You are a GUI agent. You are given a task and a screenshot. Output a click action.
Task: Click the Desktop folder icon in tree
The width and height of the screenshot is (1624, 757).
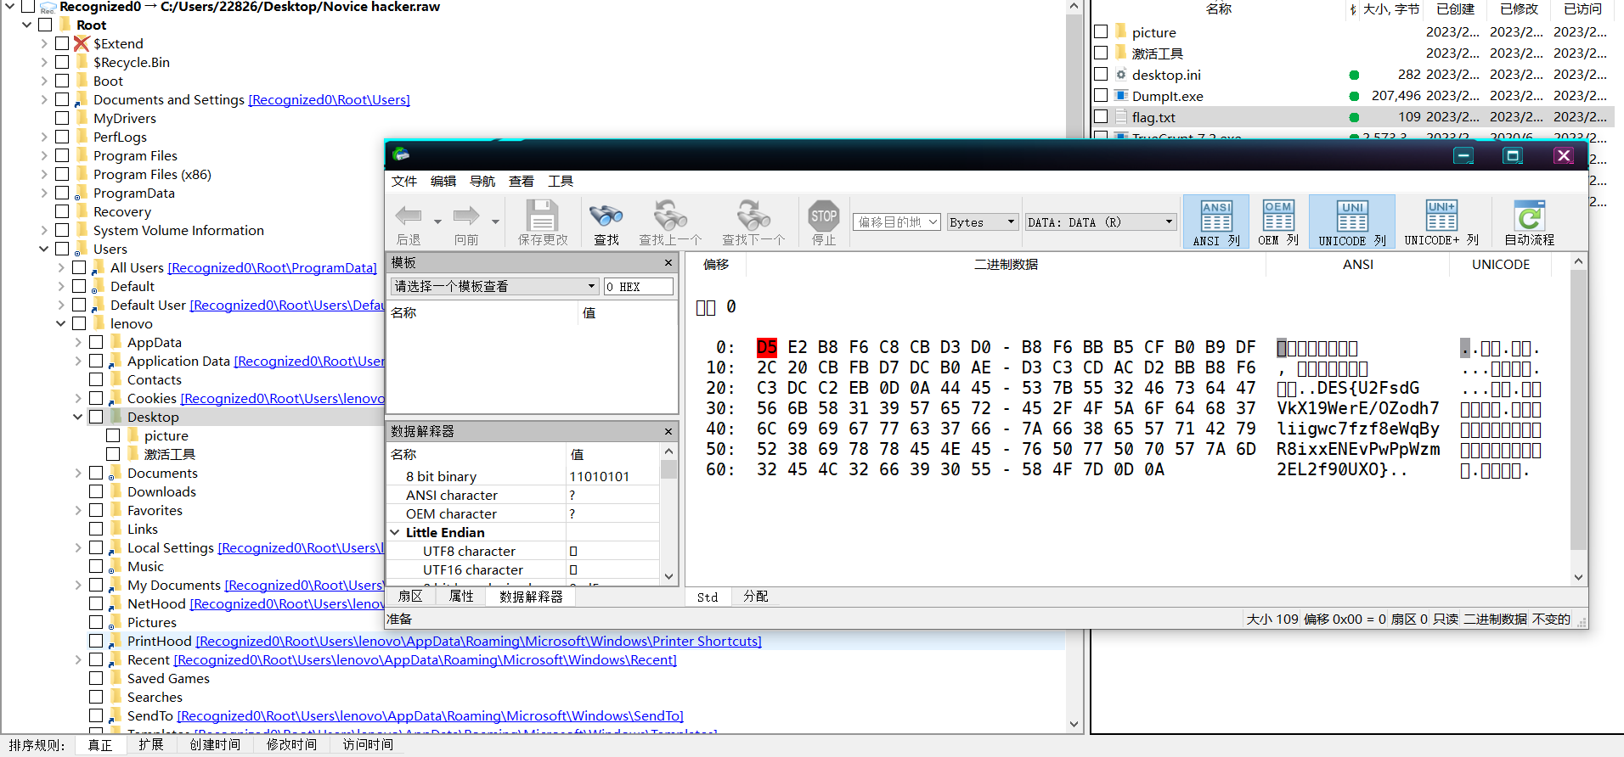pyautogui.click(x=116, y=416)
